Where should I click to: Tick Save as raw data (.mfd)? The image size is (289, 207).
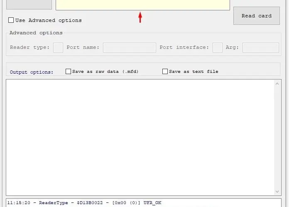[68, 71]
